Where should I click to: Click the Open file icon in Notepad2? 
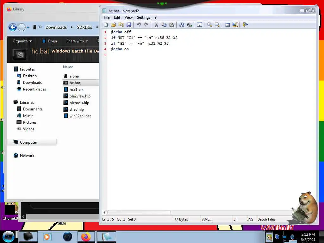(114, 25)
